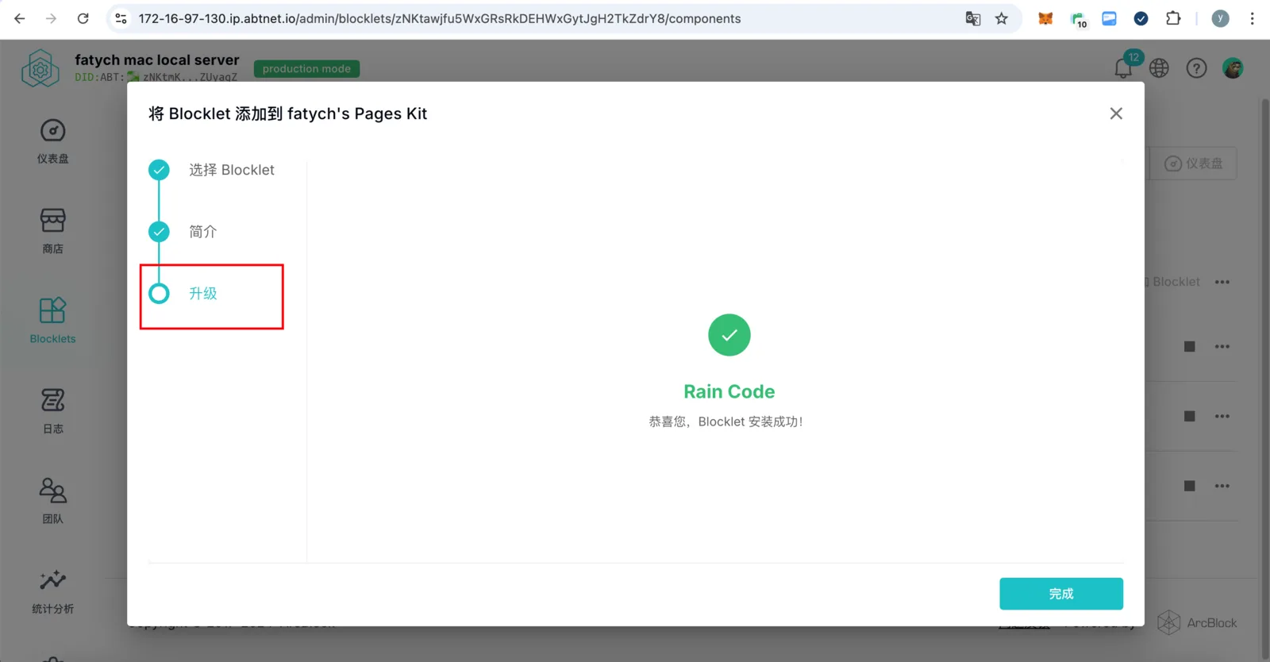Screen dimensions: 1270x662
Task: Click the address bar URL
Action: coord(440,18)
